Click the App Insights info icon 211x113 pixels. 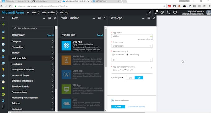point(123,77)
